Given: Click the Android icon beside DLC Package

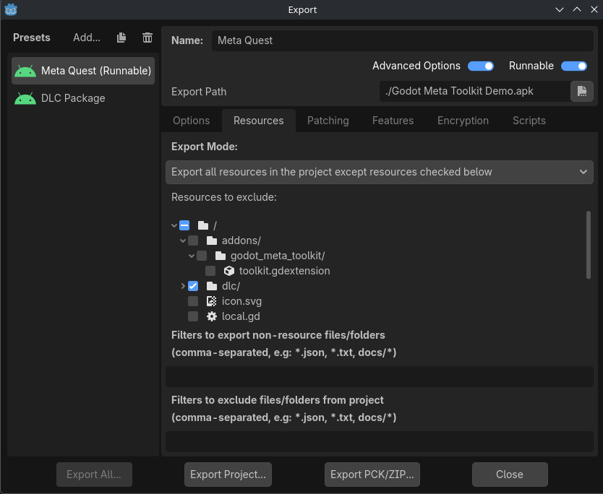Looking at the screenshot, I should 25,97.
